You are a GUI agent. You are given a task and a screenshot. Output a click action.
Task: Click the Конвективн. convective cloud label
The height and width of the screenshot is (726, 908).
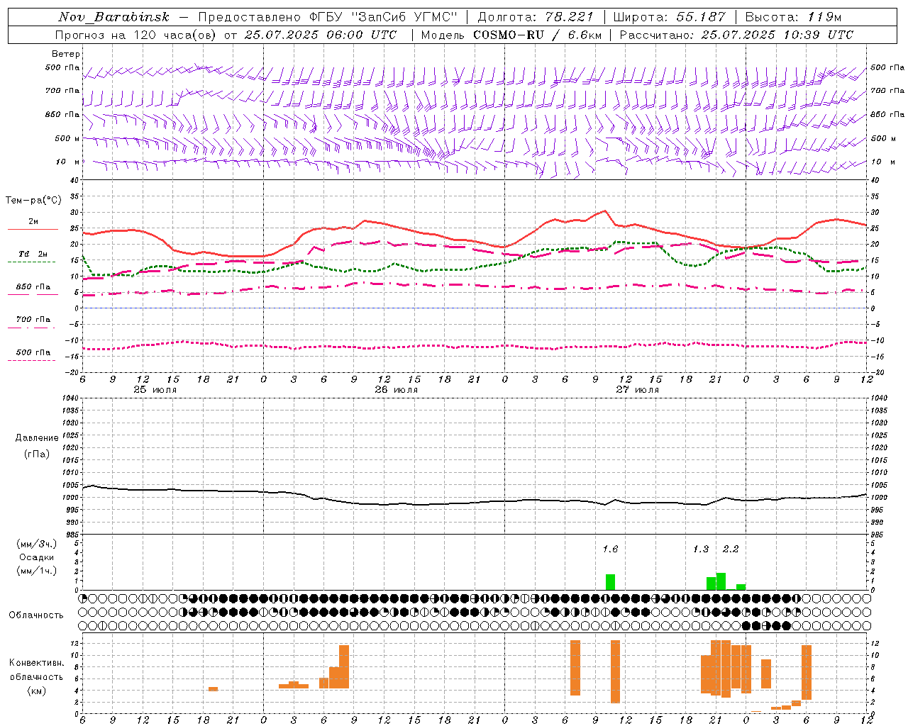36,663
